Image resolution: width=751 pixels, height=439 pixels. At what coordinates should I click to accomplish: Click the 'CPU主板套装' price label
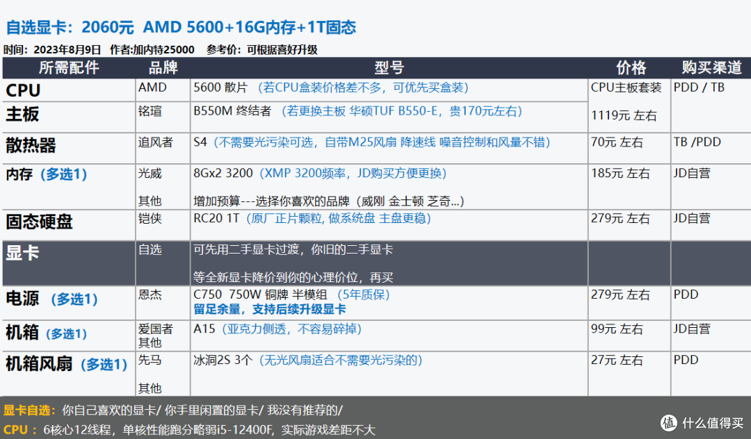pyautogui.click(x=626, y=88)
